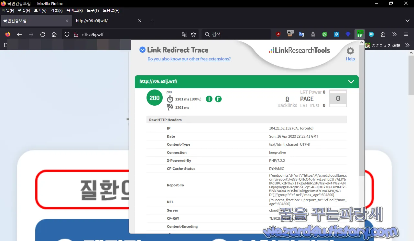This screenshot has width=414, height=241.
Task: Collapse the trace entry chevron
Action: pos(351,82)
